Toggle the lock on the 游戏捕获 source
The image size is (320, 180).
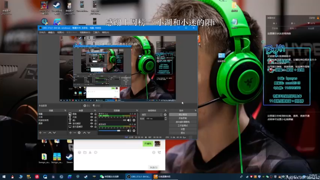point(96,124)
